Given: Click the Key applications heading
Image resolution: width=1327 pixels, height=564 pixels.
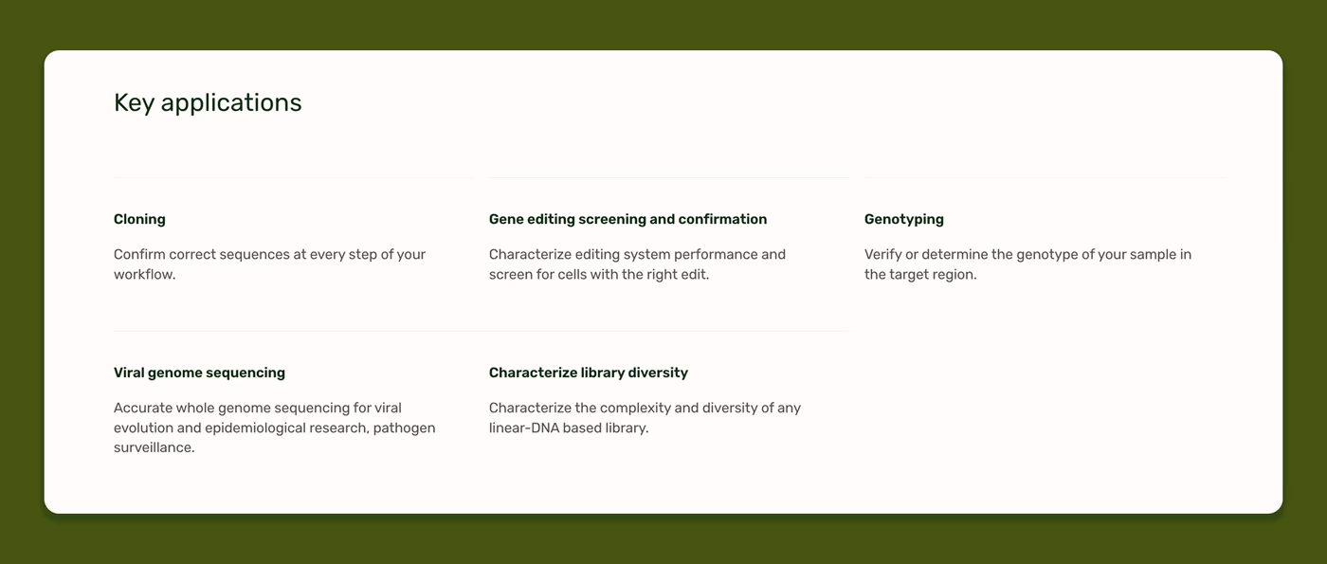Looking at the screenshot, I should [208, 102].
